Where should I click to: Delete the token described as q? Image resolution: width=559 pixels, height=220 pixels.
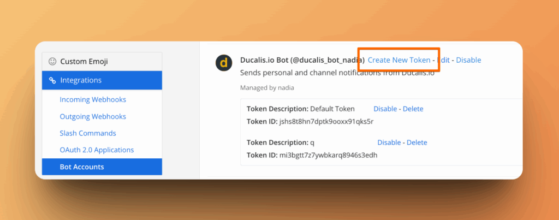coord(417,142)
